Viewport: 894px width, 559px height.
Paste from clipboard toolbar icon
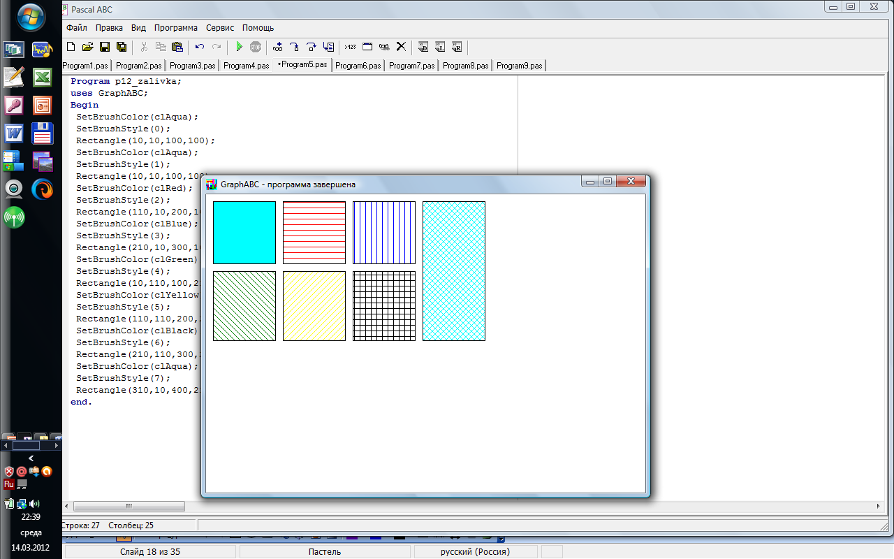tap(177, 47)
